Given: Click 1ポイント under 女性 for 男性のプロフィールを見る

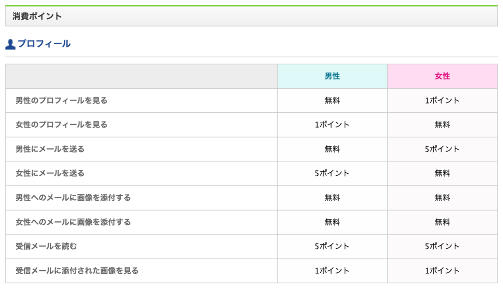Looking at the screenshot, I should click(x=443, y=101).
